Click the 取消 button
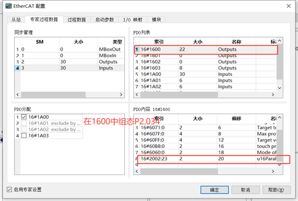Screen dimensions: 298x201 245,190
